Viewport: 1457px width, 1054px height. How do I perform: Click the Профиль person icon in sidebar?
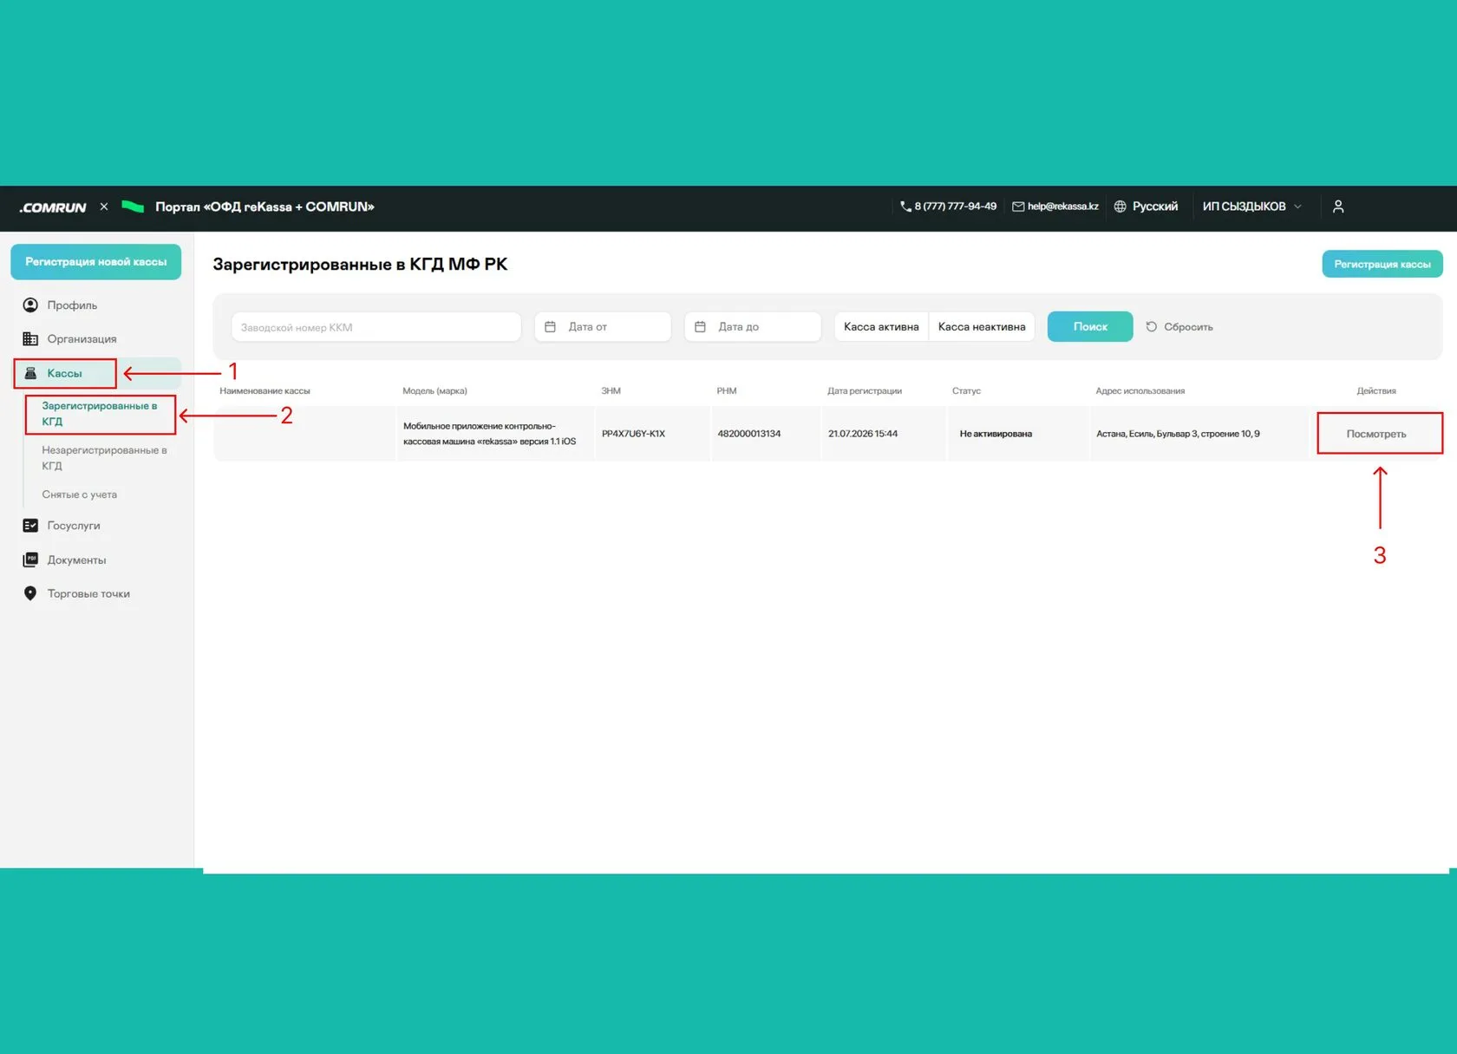pyautogui.click(x=30, y=305)
